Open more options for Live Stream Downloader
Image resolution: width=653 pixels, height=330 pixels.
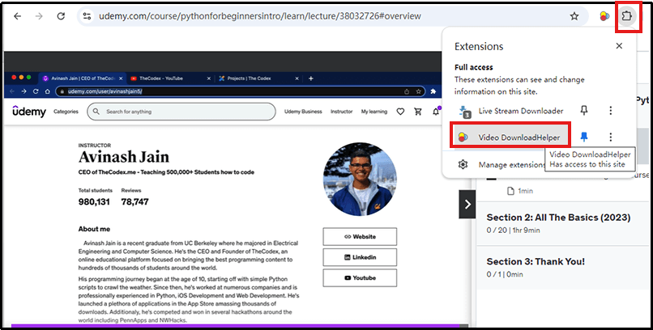tap(611, 111)
